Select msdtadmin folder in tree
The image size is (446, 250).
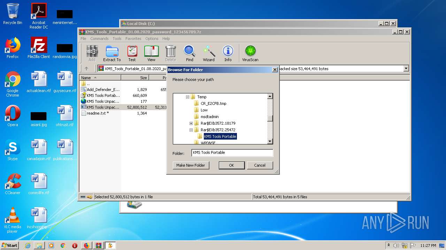[x=209, y=117]
